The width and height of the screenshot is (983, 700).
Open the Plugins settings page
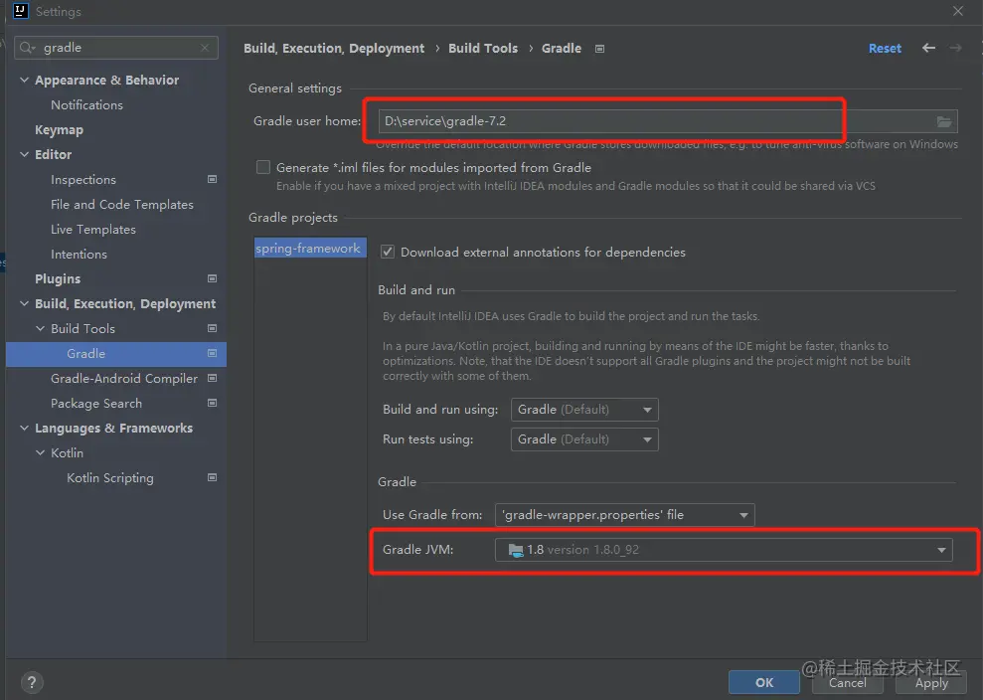tap(58, 278)
